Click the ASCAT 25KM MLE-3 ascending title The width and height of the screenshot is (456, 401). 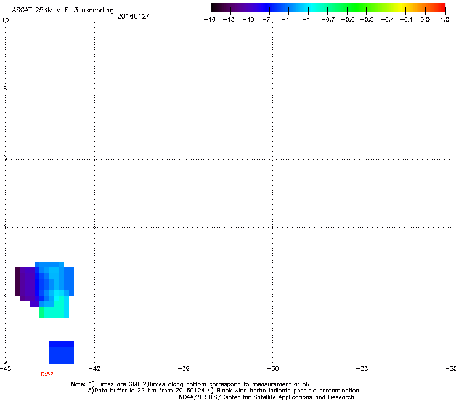click(x=63, y=10)
